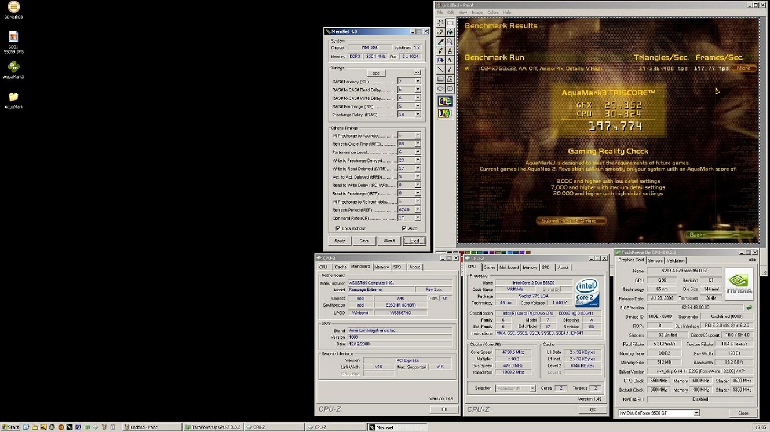Screen dimensions: 770x432
Task: Open RAS# Precharge (tRP) dropdown
Action: point(417,106)
